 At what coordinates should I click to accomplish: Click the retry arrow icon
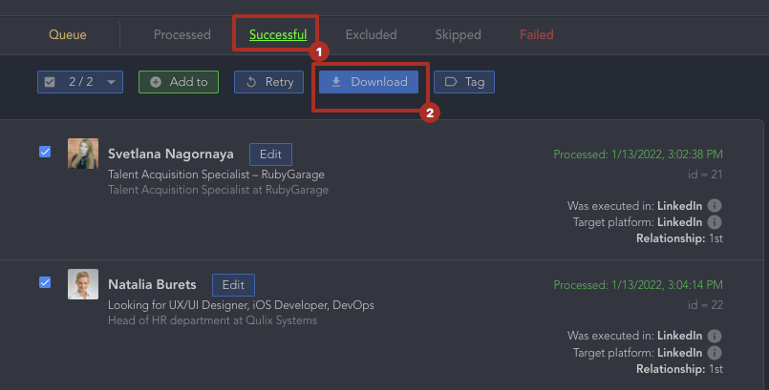click(251, 82)
